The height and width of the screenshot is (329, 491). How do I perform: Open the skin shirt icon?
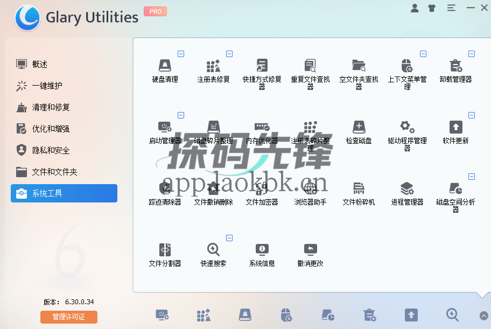click(432, 8)
